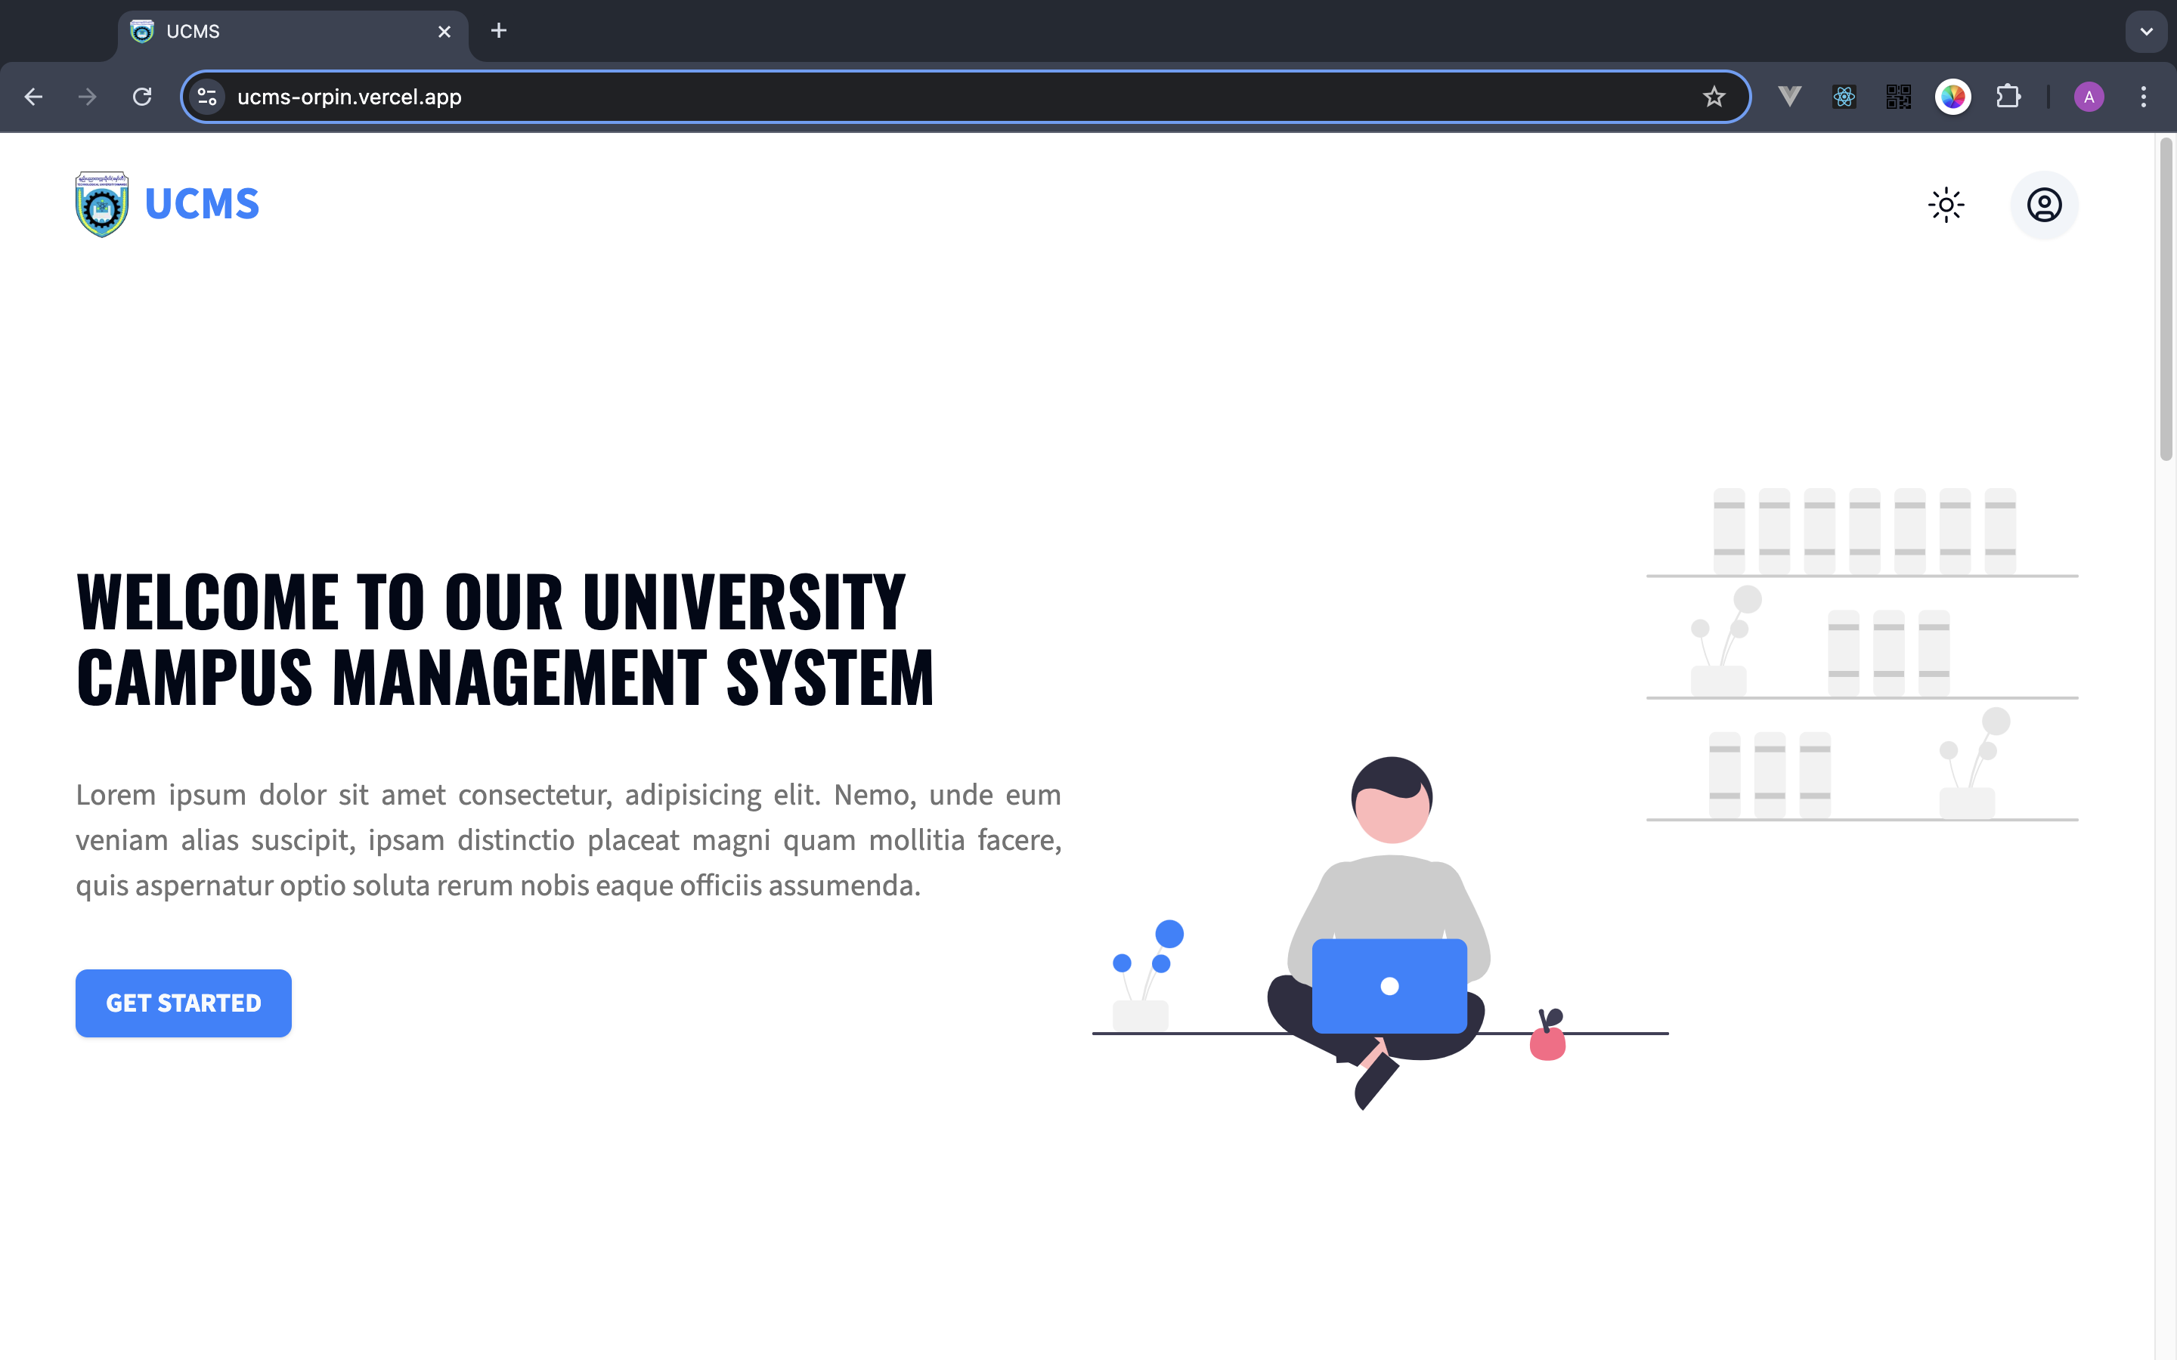Open the Chrome profile avatar A
The image size is (2177, 1360).
2089,96
